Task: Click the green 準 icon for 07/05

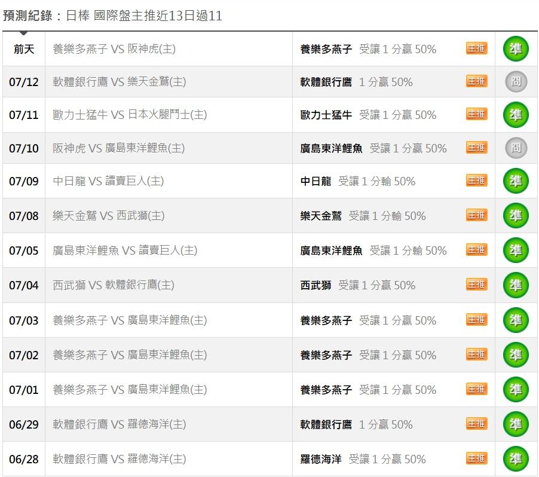Action: 516,250
